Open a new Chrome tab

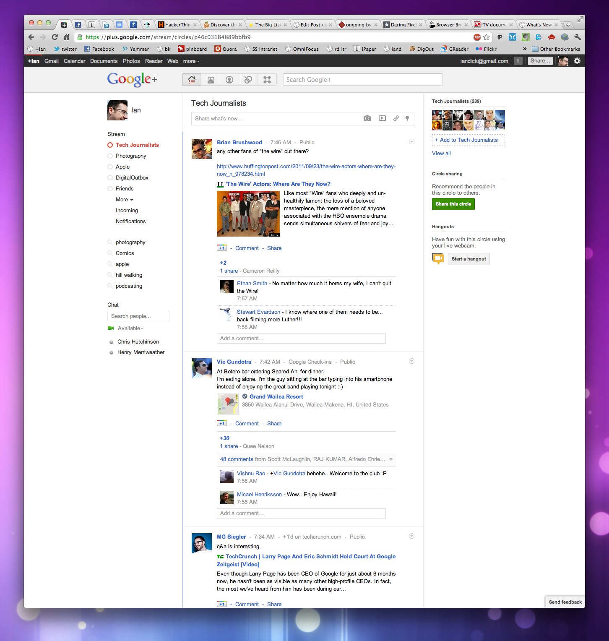(x=568, y=25)
